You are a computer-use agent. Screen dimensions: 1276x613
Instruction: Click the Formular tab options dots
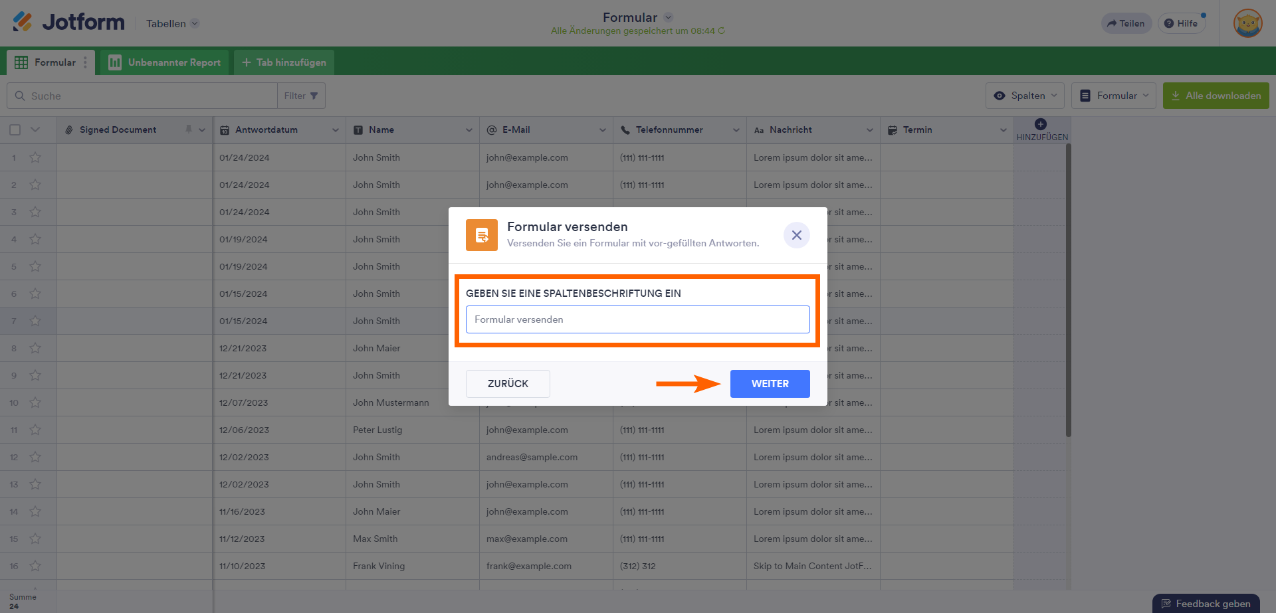point(85,62)
